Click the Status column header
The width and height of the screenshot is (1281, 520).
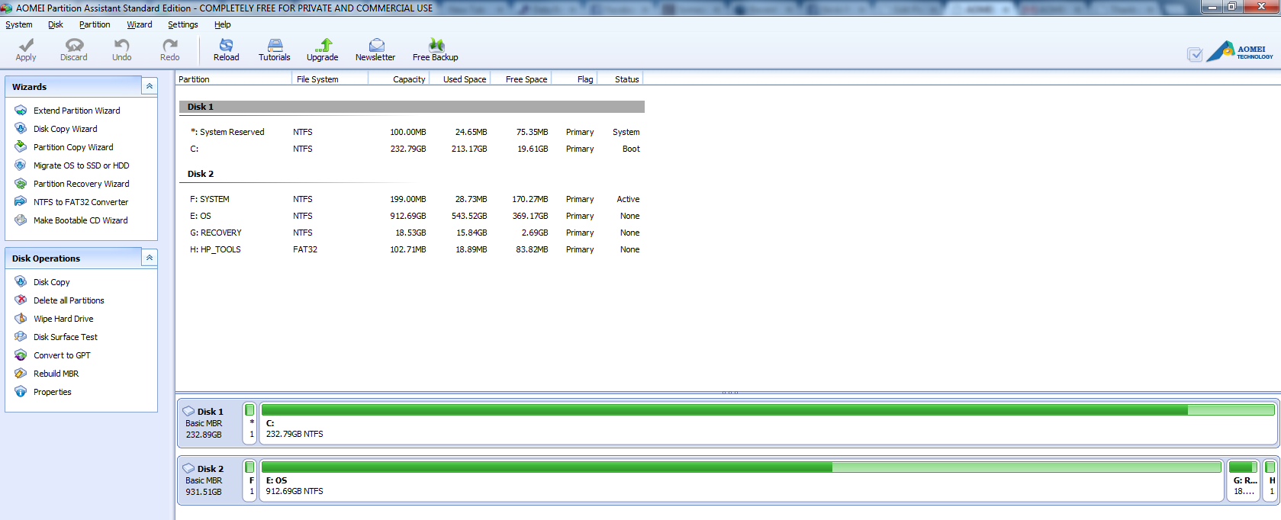[x=620, y=79]
